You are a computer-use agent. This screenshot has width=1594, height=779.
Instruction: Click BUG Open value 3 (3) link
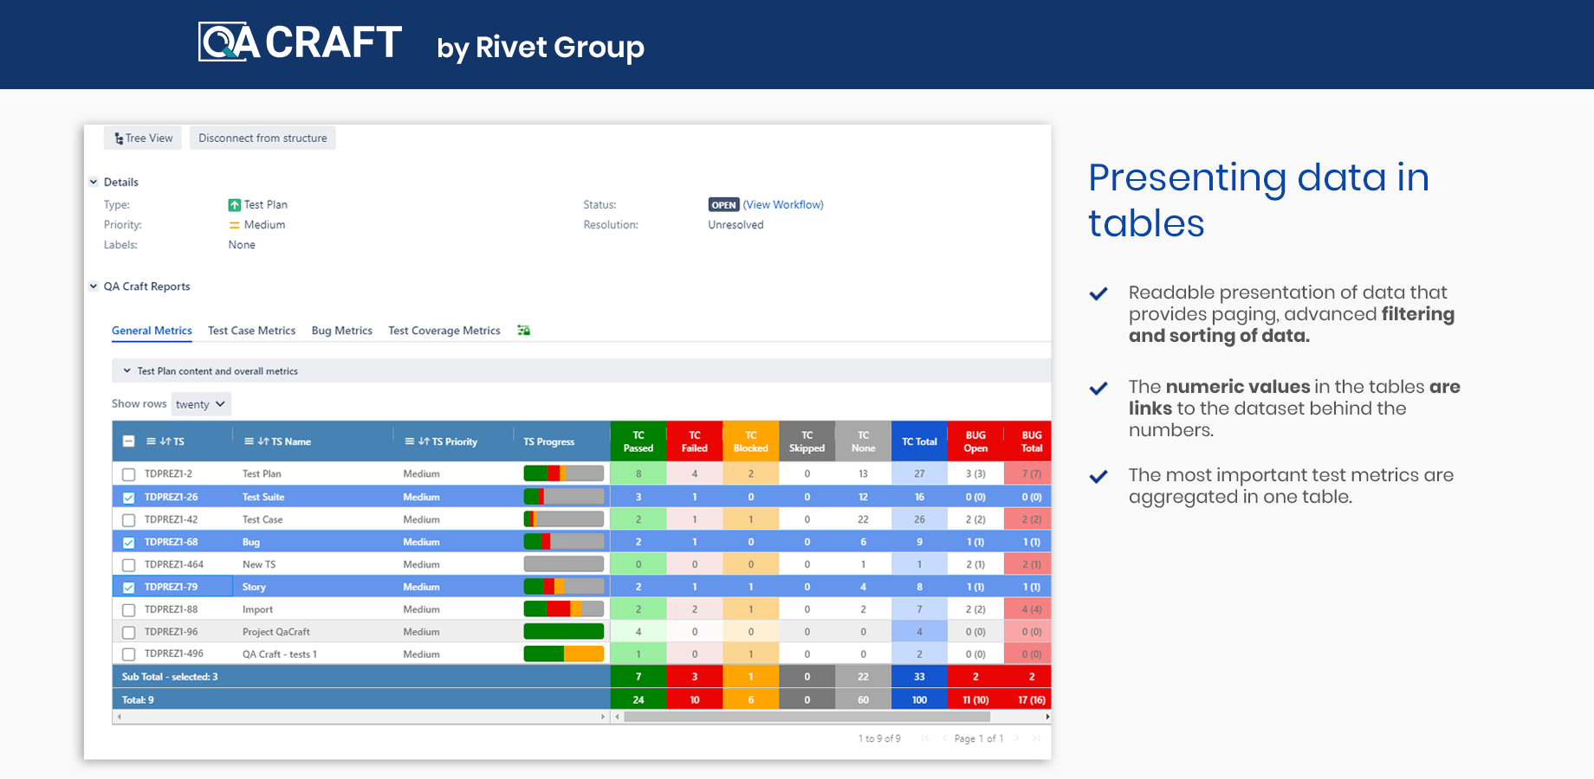pos(975,473)
